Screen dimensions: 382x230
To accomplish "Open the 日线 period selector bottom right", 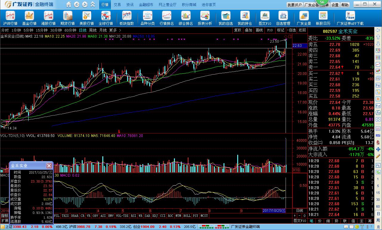I will click(300, 210).
